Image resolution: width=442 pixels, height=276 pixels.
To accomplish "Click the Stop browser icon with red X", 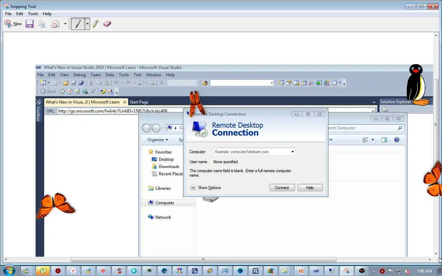I will tap(70, 91).
